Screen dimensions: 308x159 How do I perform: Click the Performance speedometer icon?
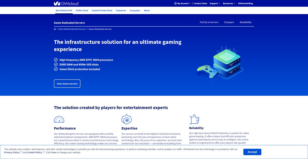coord(59,119)
